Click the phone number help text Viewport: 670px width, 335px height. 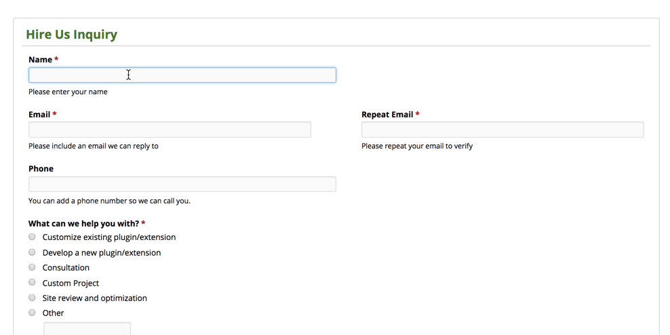point(109,201)
